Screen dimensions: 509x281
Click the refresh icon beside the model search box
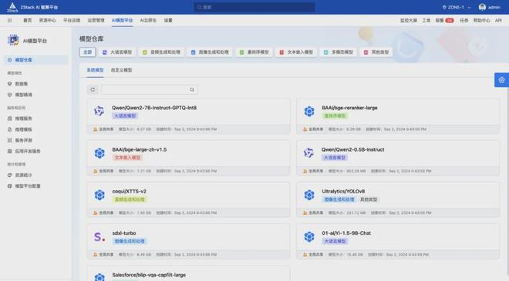(93, 89)
